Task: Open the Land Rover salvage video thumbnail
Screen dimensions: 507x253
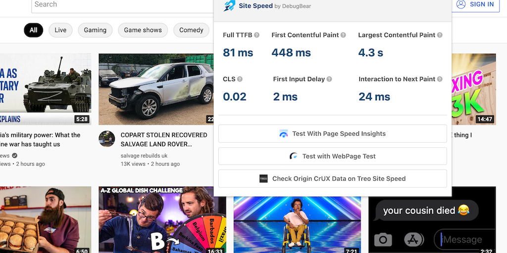Action: tap(156, 89)
